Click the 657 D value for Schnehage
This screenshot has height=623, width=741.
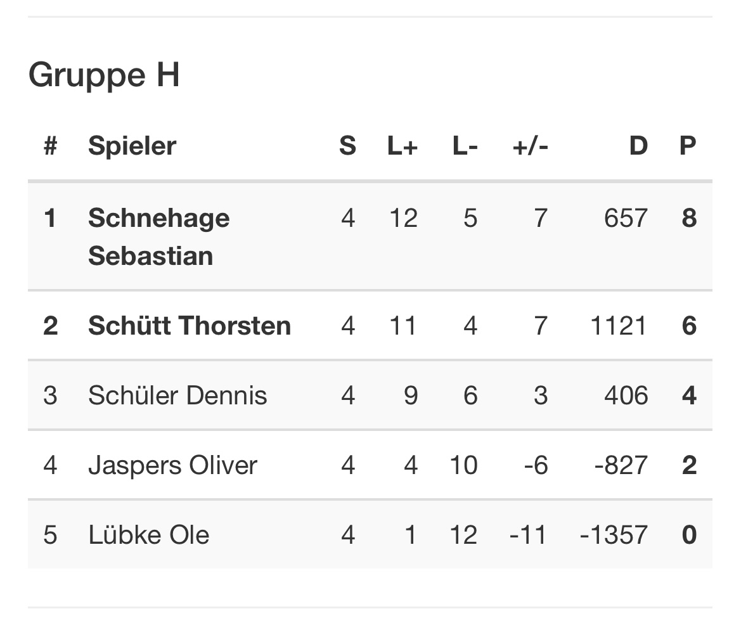(x=626, y=218)
